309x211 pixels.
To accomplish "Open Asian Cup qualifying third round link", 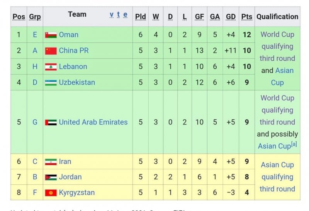I will pyautogui.click(x=277, y=177).
